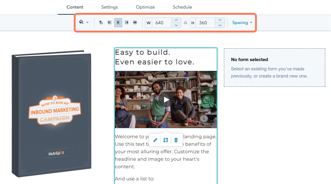Click the pencil edit icon
Image resolution: width=331 pixels, height=184 pixels.
pyautogui.click(x=155, y=140)
